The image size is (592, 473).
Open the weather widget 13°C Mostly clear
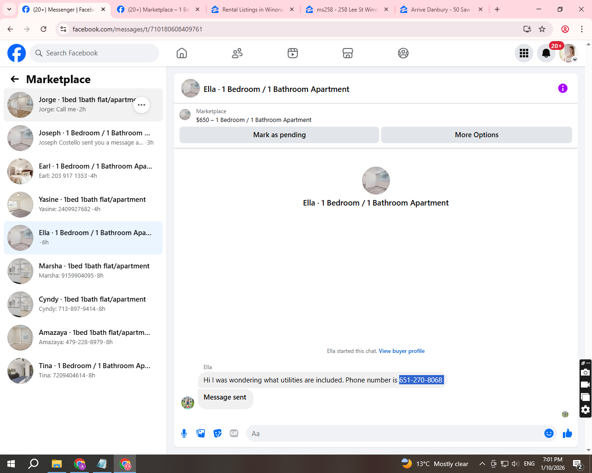435,464
